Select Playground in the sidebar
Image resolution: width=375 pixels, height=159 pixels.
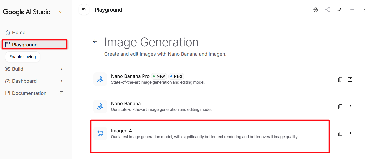25,45
